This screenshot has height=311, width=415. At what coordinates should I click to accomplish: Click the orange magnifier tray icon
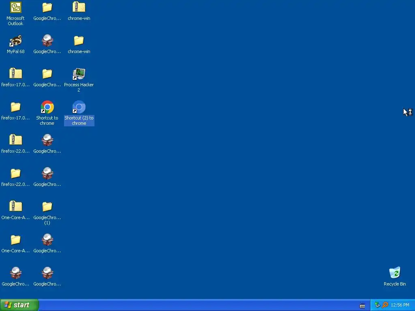pos(385,305)
